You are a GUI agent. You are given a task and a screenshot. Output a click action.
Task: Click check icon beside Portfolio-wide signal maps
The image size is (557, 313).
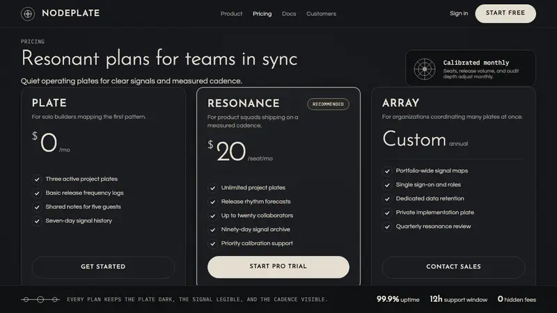[x=387, y=171]
